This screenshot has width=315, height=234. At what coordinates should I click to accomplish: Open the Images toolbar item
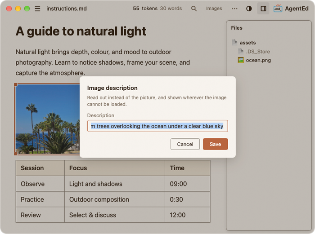[x=214, y=9]
